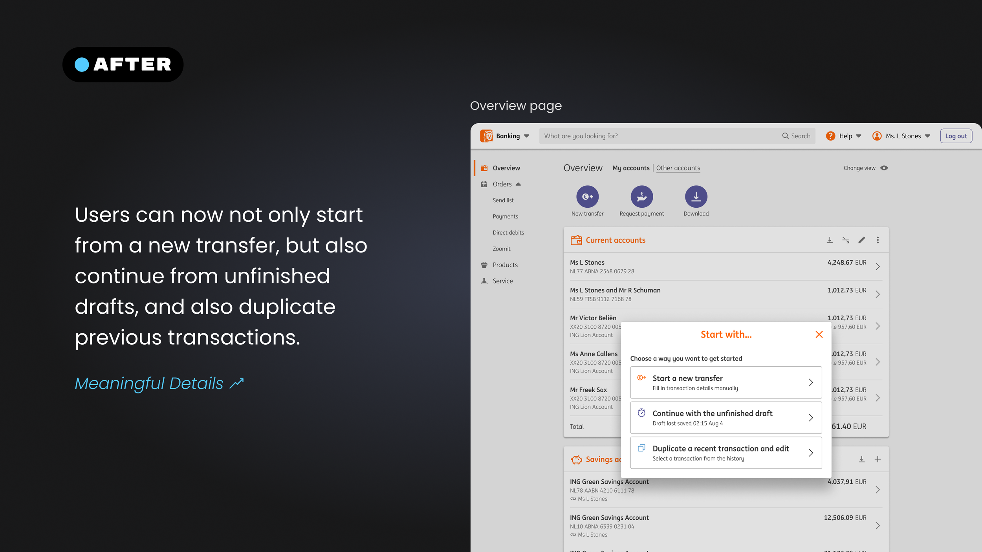Click the New transfer icon
The width and height of the screenshot is (982, 552).
click(x=587, y=196)
